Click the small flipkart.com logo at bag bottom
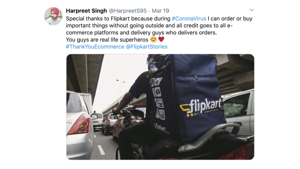Image resolution: width=300 pixels, height=169 pixels. coord(162,128)
